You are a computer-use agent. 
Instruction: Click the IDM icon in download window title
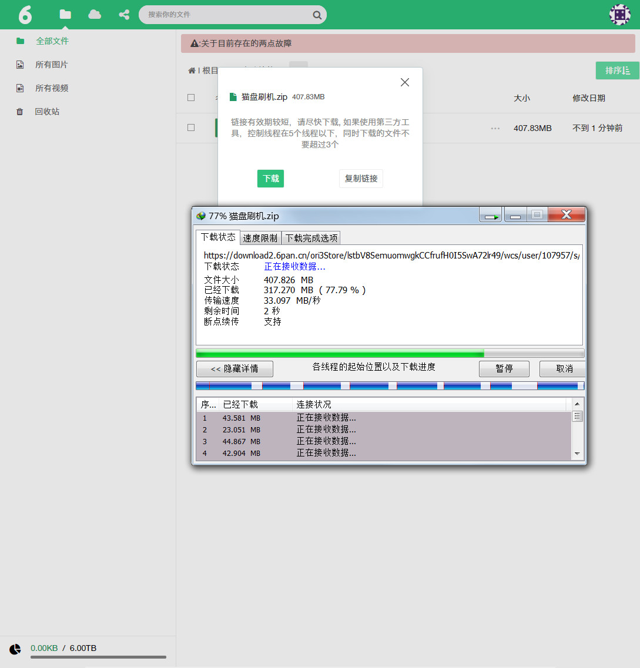click(x=200, y=216)
